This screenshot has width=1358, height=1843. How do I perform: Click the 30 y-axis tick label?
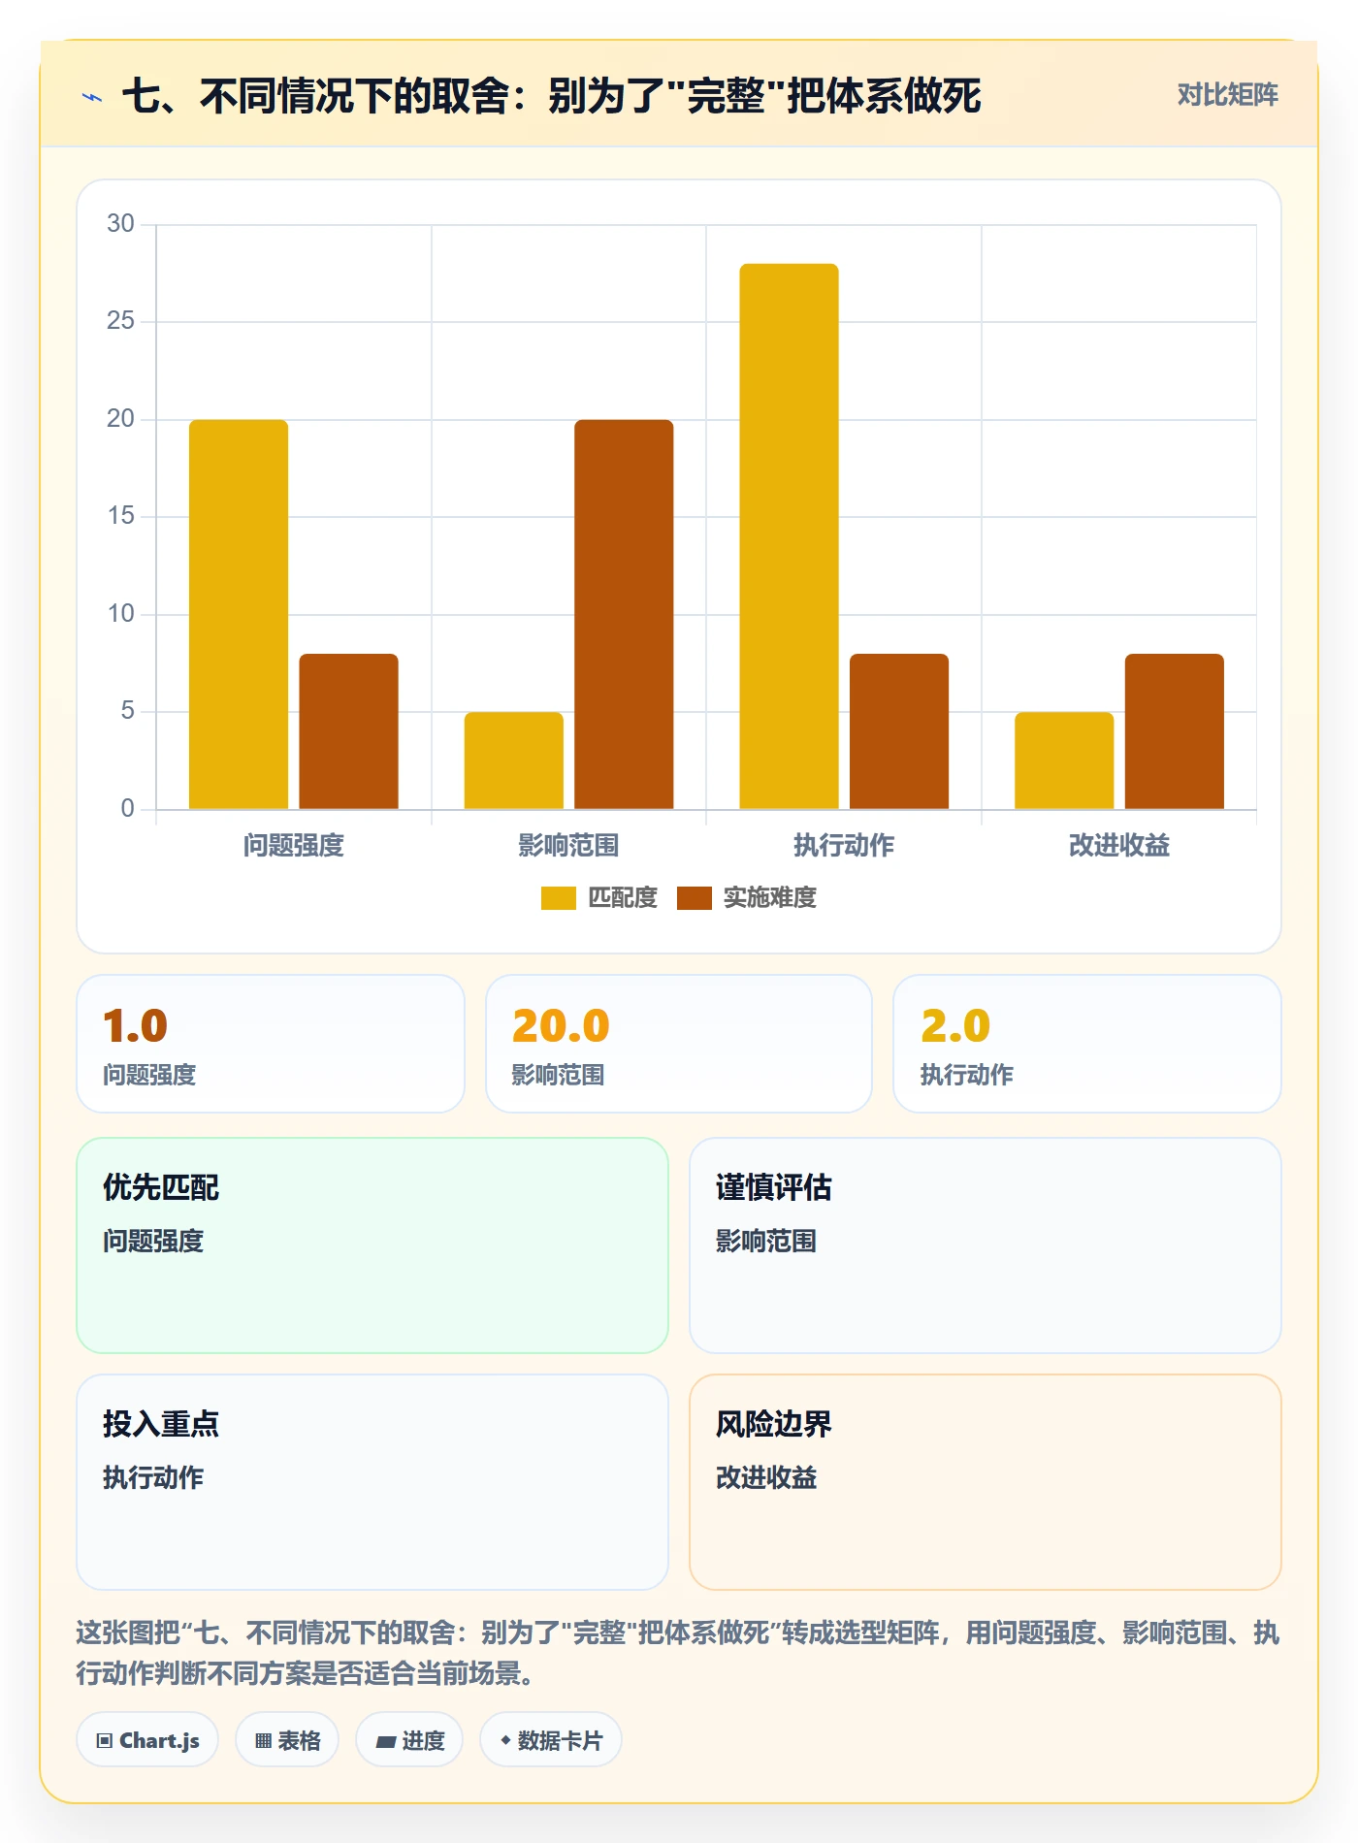pyautogui.click(x=120, y=224)
